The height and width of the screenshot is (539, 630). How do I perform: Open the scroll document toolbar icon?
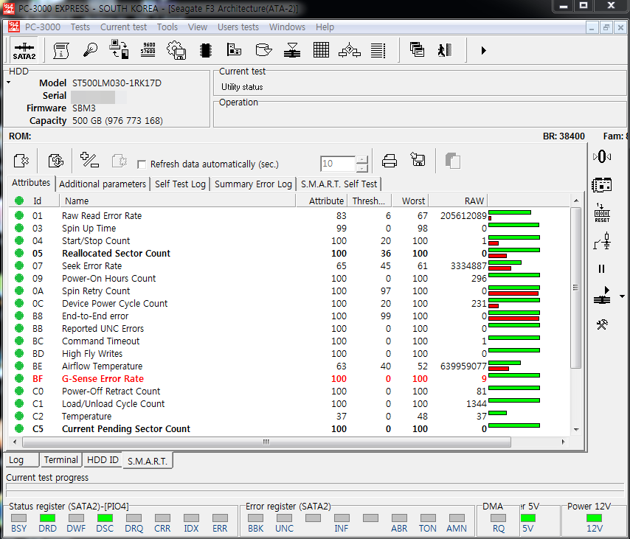point(61,51)
